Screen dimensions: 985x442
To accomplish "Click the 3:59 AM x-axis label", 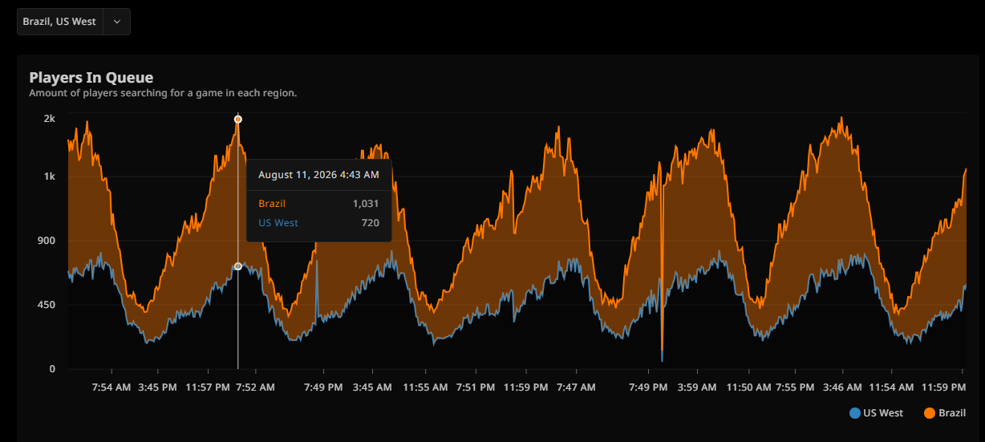I will (697, 387).
